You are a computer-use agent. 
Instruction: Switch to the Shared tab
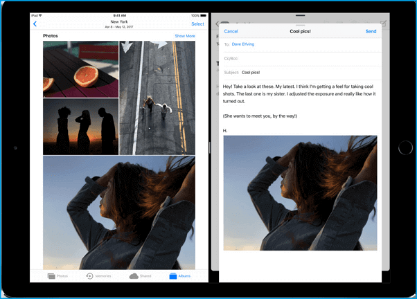[x=140, y=276]
